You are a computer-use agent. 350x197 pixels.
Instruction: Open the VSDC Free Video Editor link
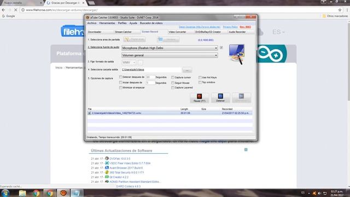(130, 163)
